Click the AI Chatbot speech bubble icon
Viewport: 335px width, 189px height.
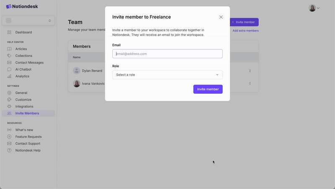9,69
